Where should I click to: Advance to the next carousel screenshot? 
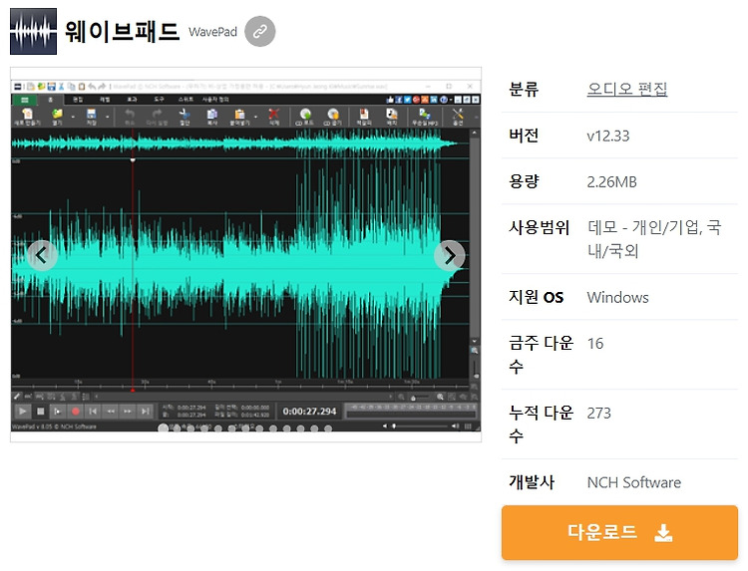(450, 256)
